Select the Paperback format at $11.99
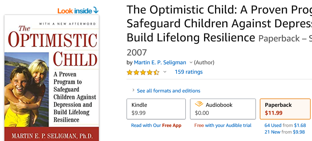This screenshot has height=141, width=312. tap(285, 109)
